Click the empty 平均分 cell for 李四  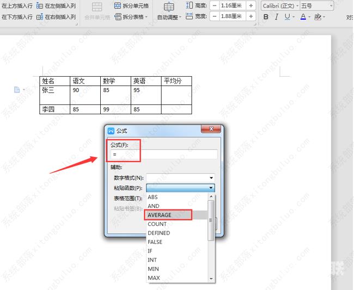[176, 109]
